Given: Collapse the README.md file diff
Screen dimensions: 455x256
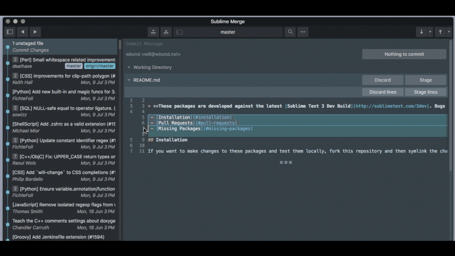Looking at the screenshot, I should 129,80.
